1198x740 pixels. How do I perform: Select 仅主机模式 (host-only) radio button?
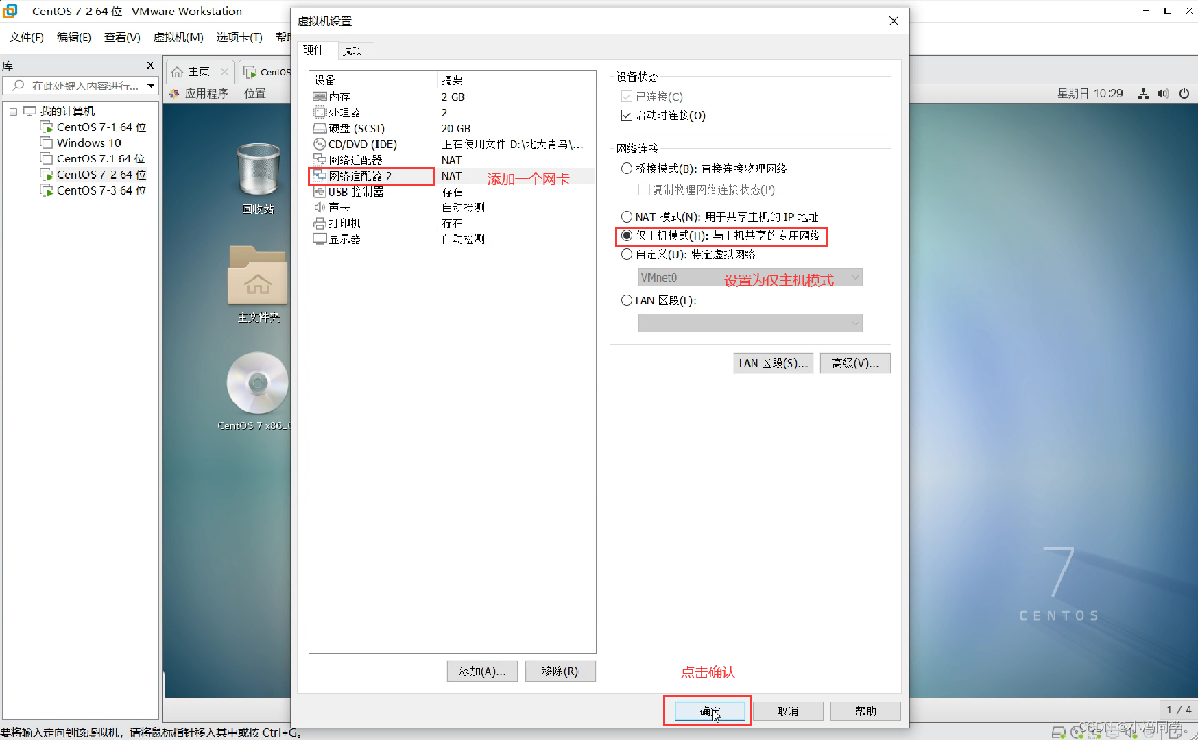pos(626,236)
